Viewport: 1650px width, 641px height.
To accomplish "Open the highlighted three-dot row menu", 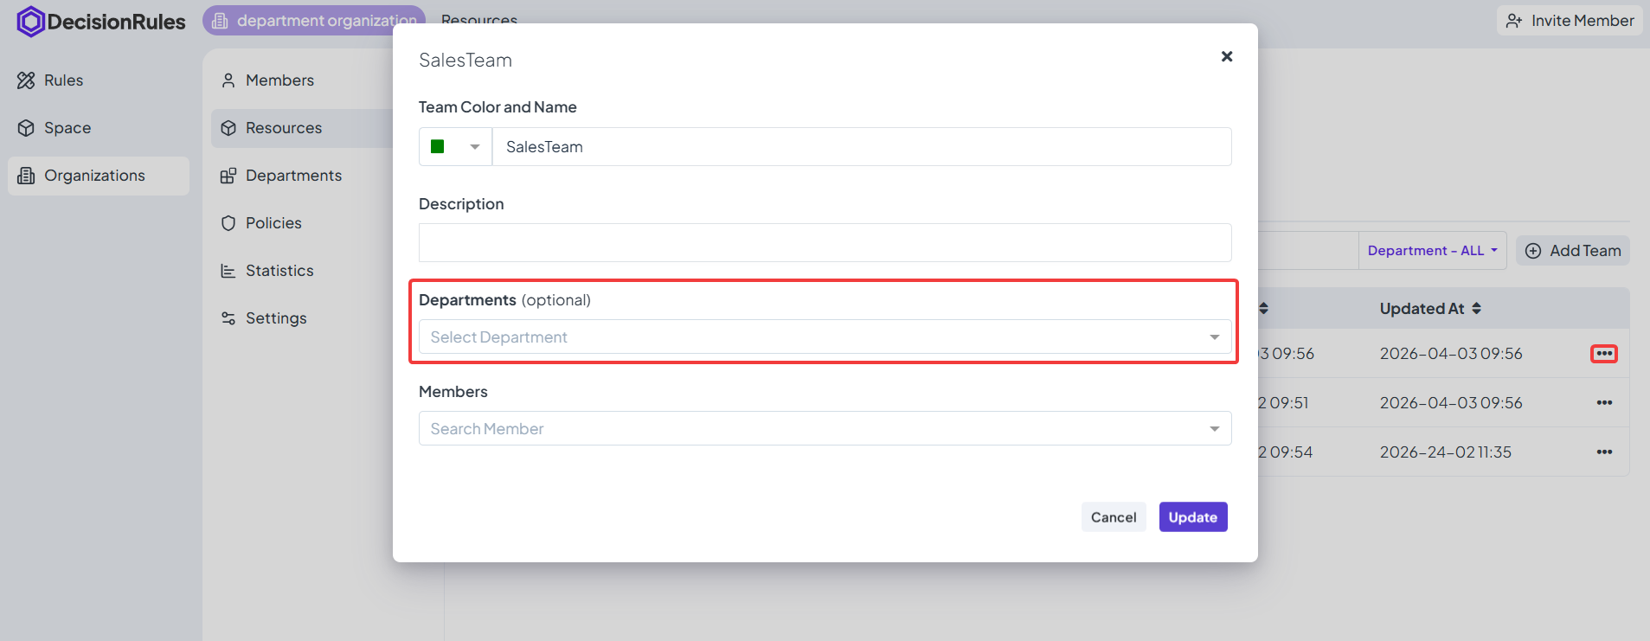I will pyautogui.click(x=1604, y=354).
